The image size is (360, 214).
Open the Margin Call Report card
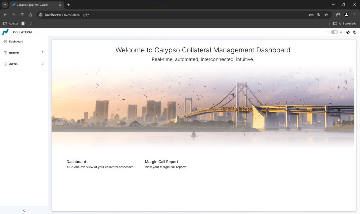click(166, 164)
